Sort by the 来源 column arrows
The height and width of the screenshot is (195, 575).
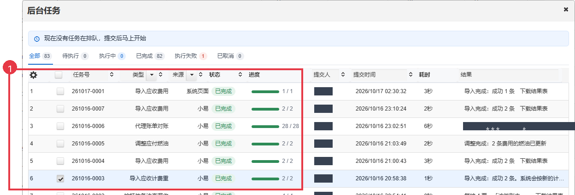[x=201, y=74]
